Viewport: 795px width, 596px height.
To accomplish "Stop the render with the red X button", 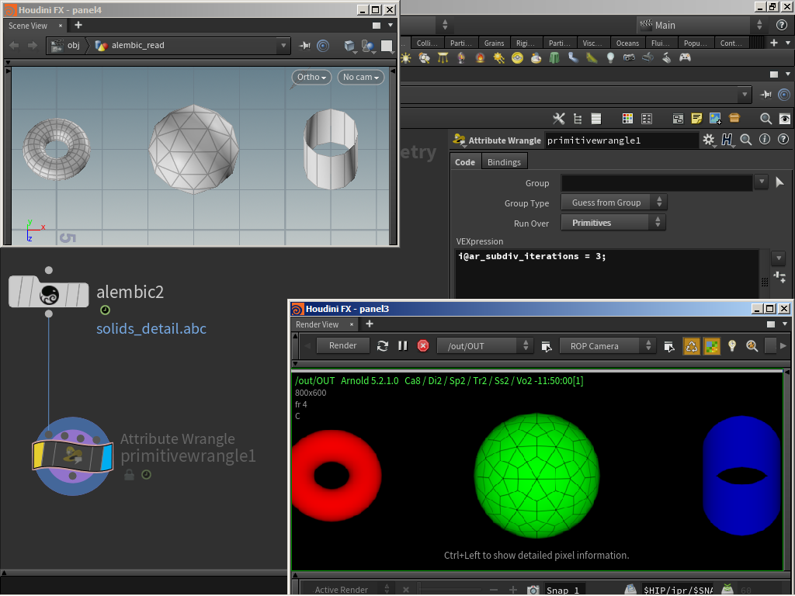I will [423, 345].
